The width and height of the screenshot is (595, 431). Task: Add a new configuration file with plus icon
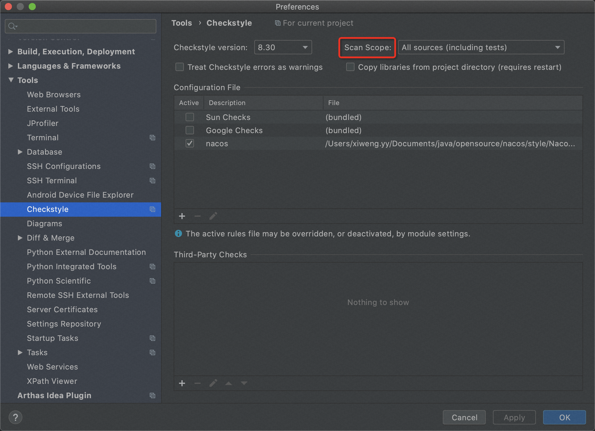click(x=182, y=216)
